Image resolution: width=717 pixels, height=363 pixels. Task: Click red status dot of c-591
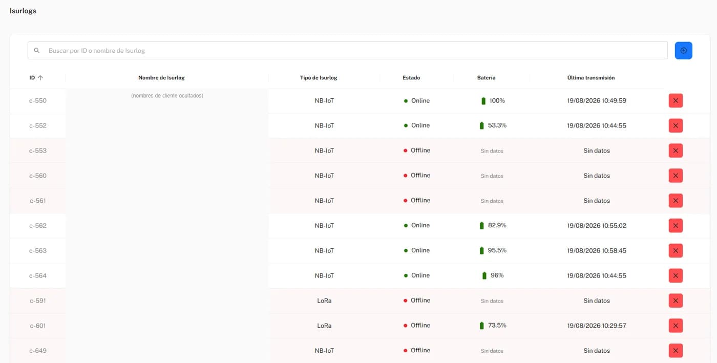406,301
